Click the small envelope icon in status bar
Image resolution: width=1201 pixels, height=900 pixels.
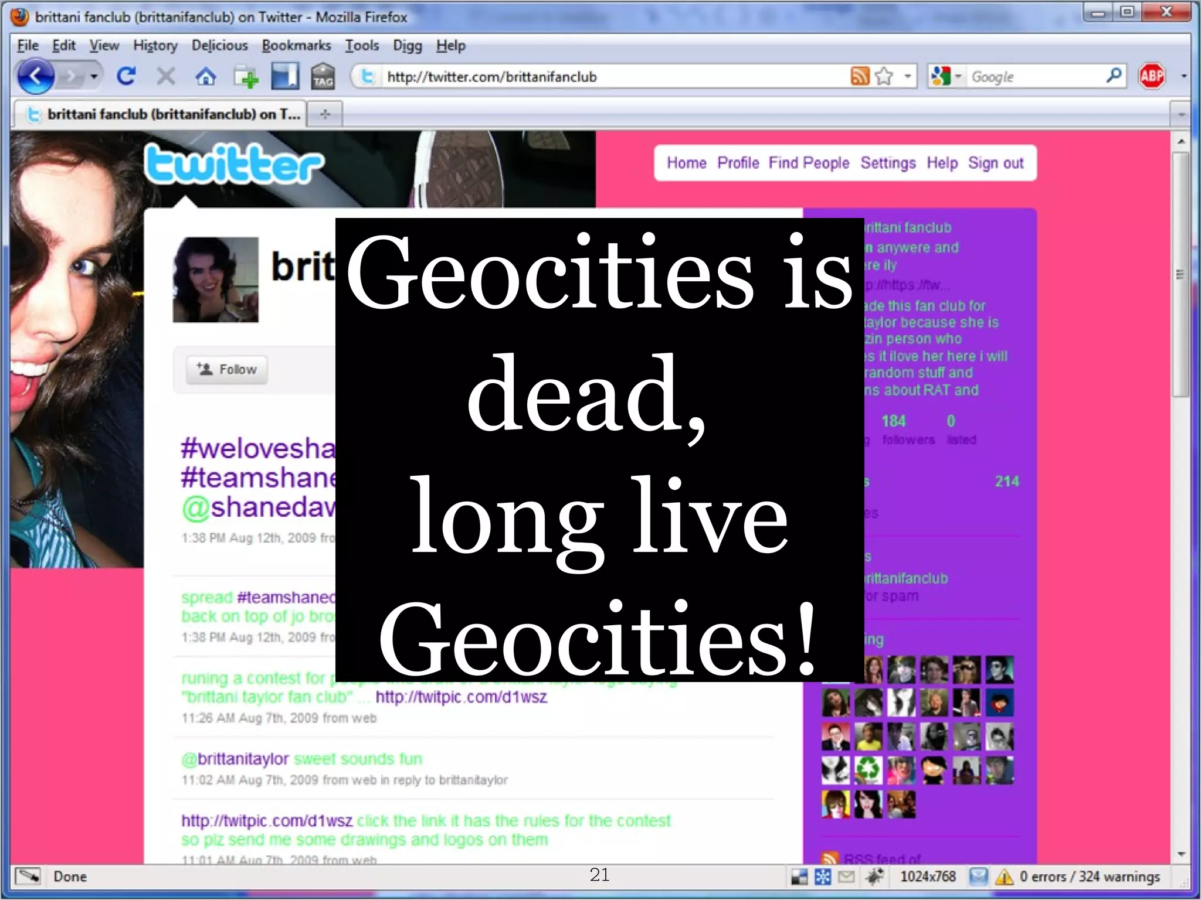846,877
